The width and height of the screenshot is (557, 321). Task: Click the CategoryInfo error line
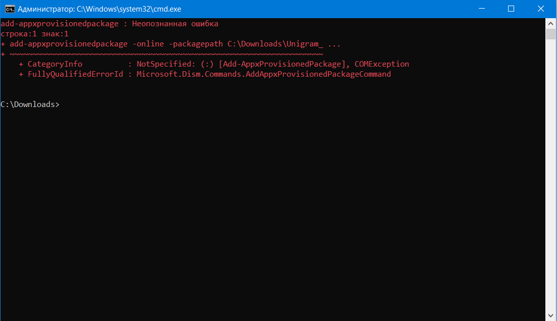pyautogui.click(x=55, y=64)
